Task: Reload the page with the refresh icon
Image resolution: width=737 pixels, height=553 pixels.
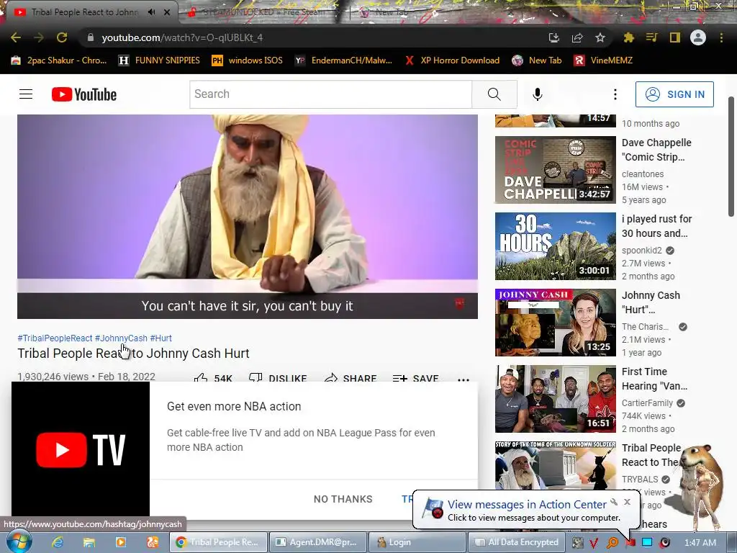Action: coord(62,37)
